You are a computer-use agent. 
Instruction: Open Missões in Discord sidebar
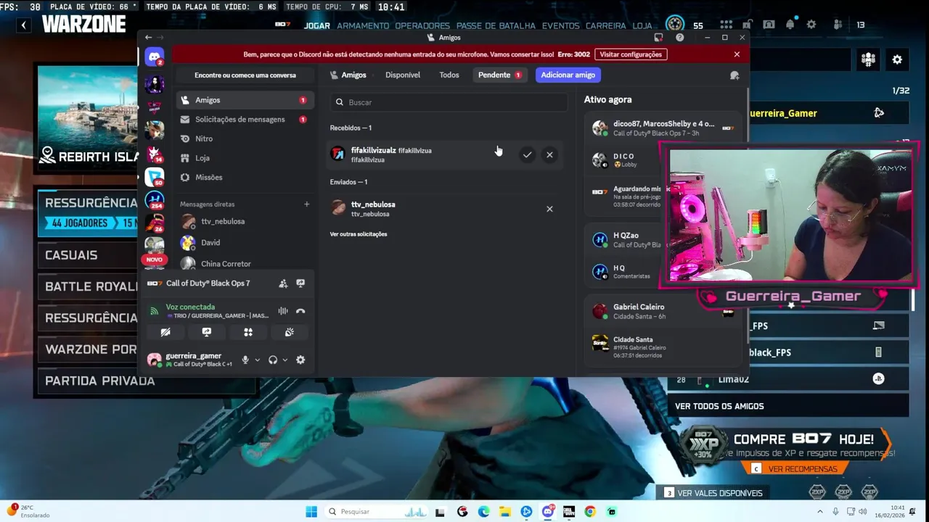[245, 178]
